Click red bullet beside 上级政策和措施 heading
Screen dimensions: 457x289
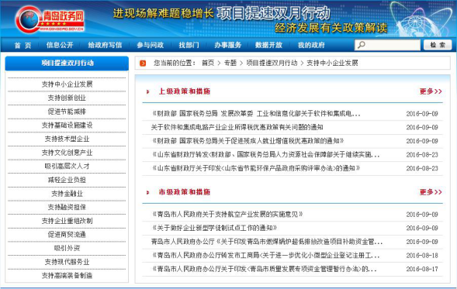[x=147, y=91]
